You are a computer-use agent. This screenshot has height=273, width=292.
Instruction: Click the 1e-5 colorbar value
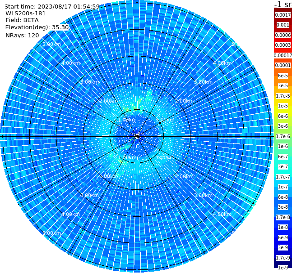[x=283, y=106]
